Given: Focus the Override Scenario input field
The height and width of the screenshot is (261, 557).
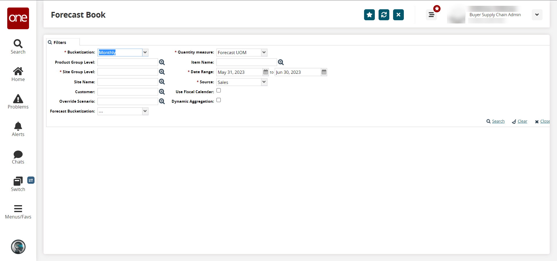Looking at the screenshot, I should click(128, 101).
